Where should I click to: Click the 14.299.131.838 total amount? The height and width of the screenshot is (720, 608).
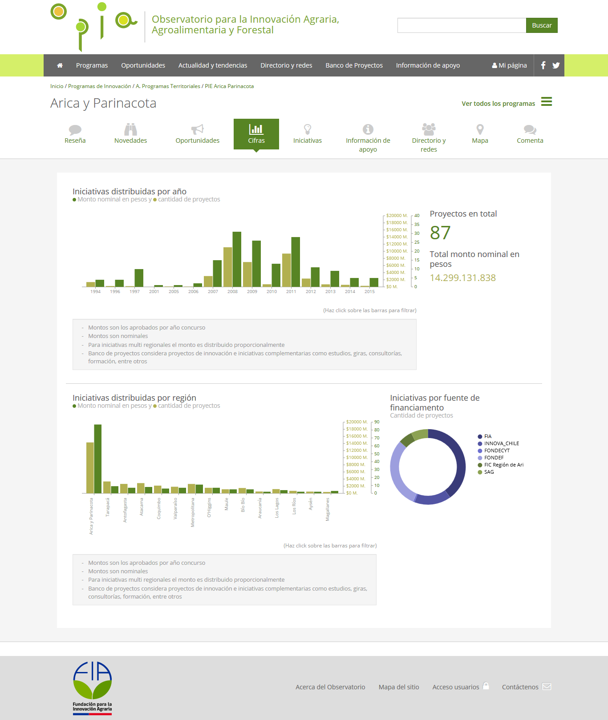[x=463, y=278]
